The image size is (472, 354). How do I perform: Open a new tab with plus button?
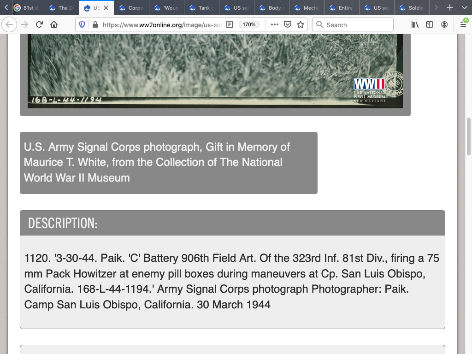pyautogui.click(x=450, y=8)
